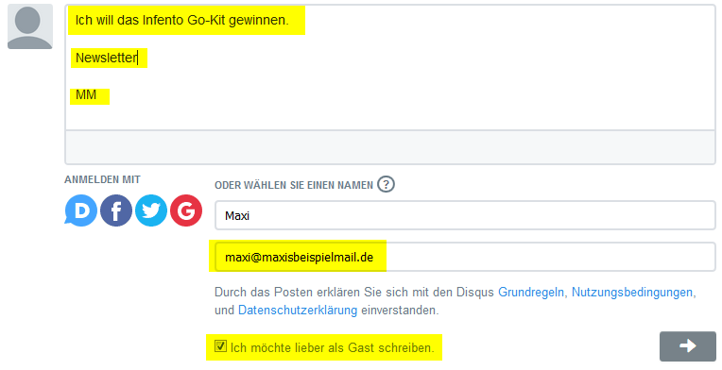Viewport: 722px width, 370px height.
Task: Focus the name field containing Maxi
Action: pos(465,215)
